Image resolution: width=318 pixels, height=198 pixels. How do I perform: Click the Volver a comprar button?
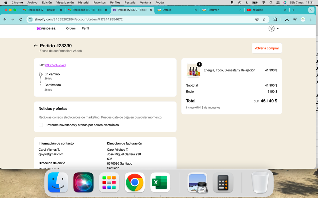coord(267,48)
